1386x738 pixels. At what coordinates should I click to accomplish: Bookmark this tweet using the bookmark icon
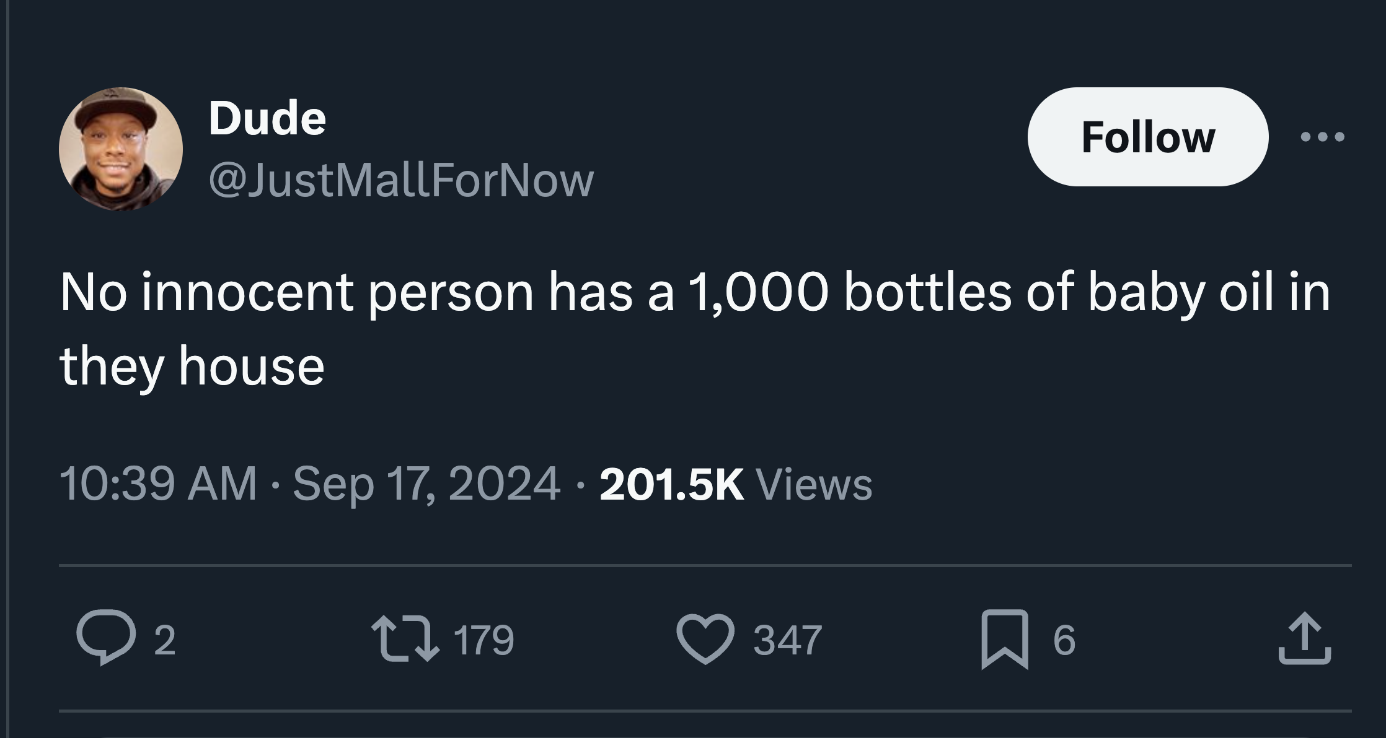pyautogui.click(x=1004, y=639)
